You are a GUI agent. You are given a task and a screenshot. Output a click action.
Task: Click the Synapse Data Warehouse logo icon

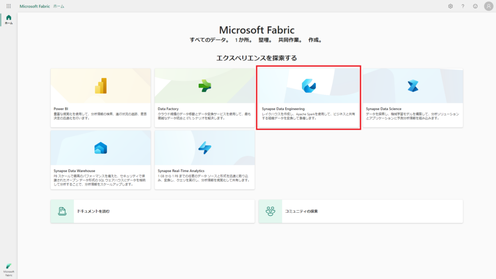tap(100, 148)
